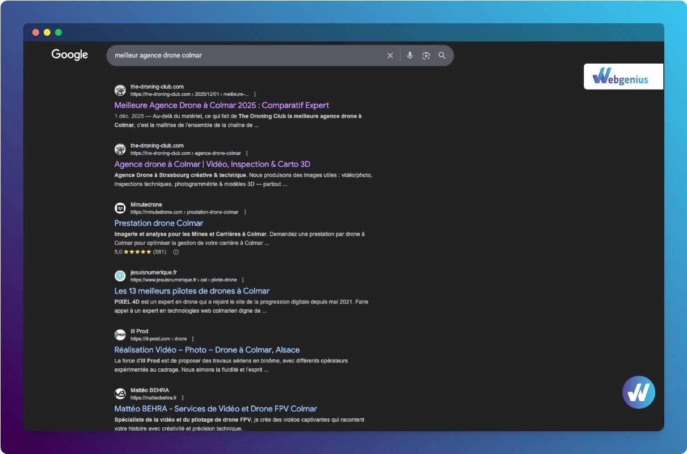Click the yellow window minimize button
The height and width of the screenshot is (454, 687).
tap(47, 32)
